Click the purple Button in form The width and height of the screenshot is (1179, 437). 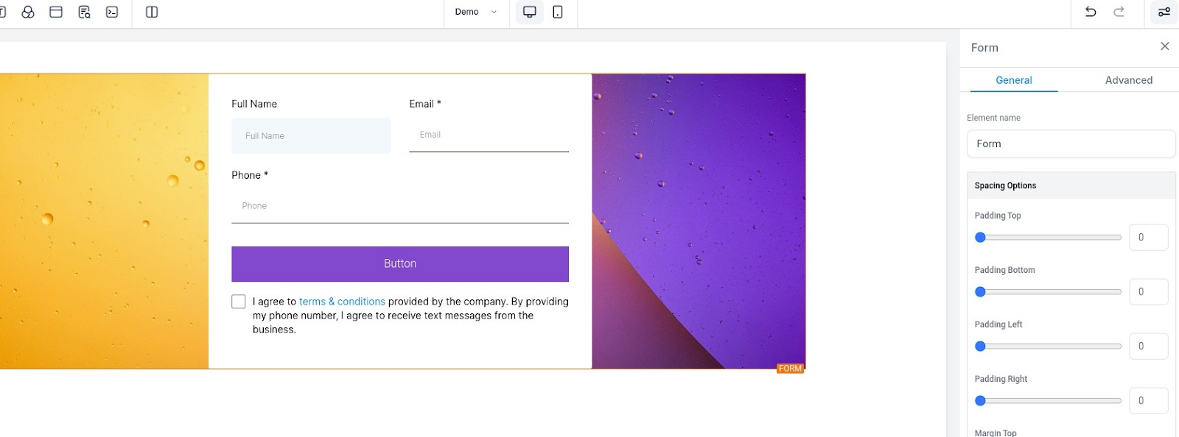click(400, 264)
